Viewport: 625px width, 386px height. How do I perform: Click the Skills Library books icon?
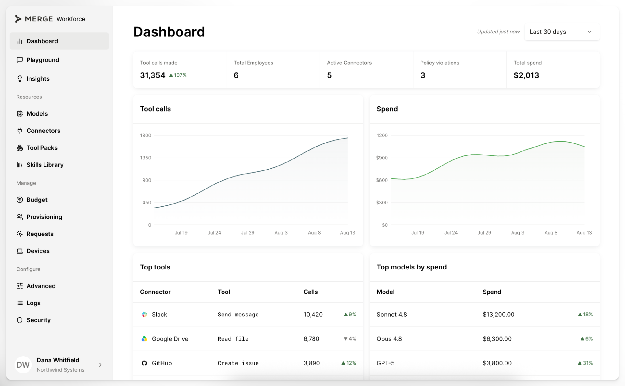(x=20, y=165)
